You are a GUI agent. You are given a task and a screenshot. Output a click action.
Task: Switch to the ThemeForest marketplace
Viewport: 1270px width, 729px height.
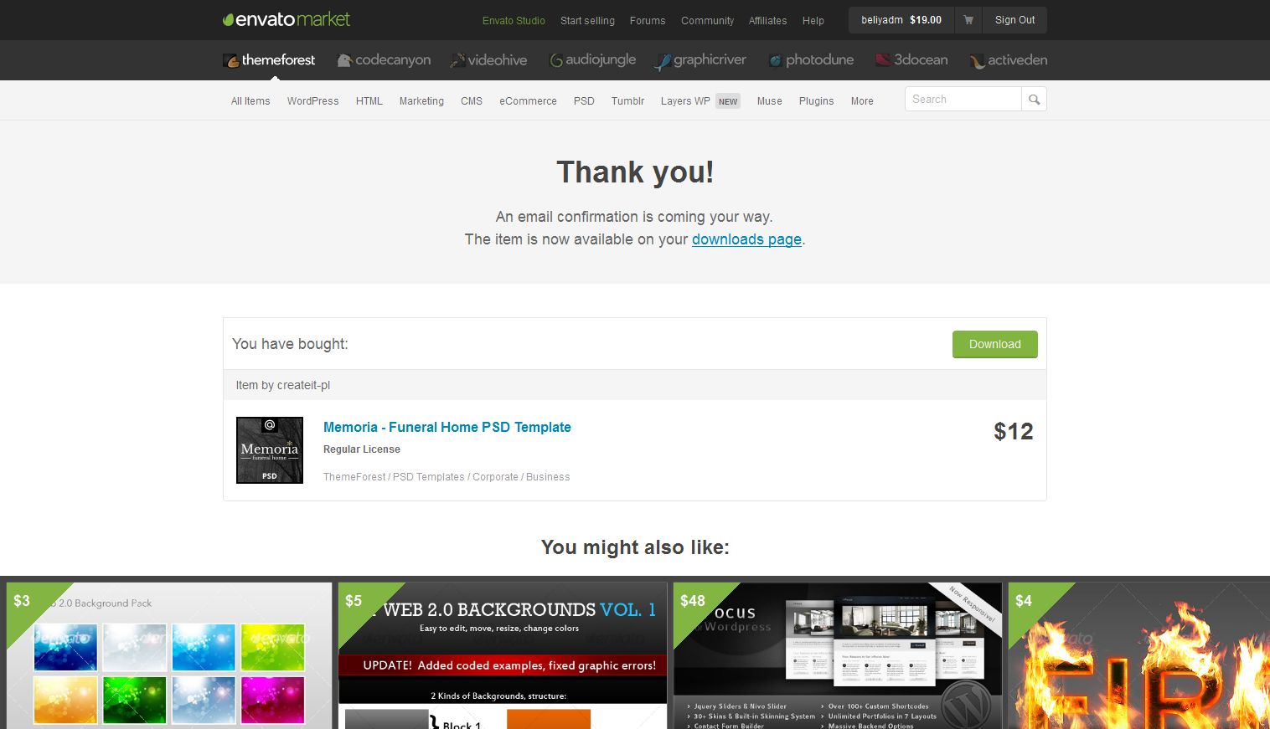(x=270, y=60)
